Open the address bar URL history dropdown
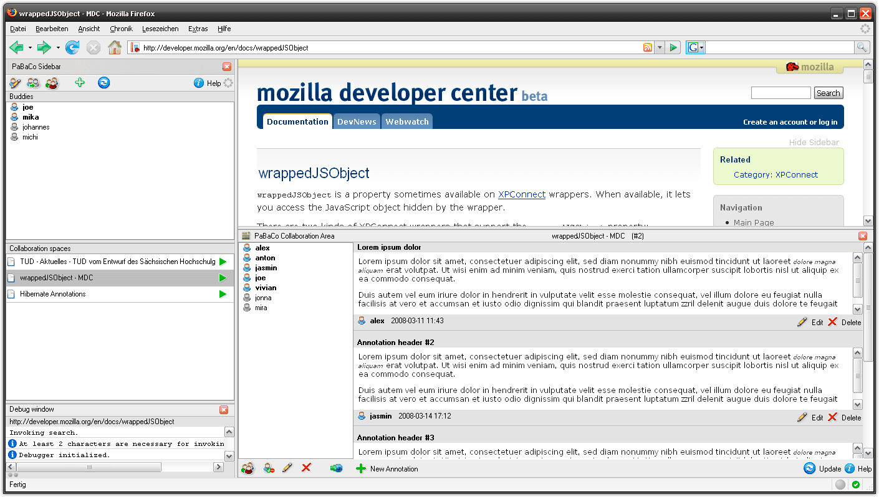 660,47
